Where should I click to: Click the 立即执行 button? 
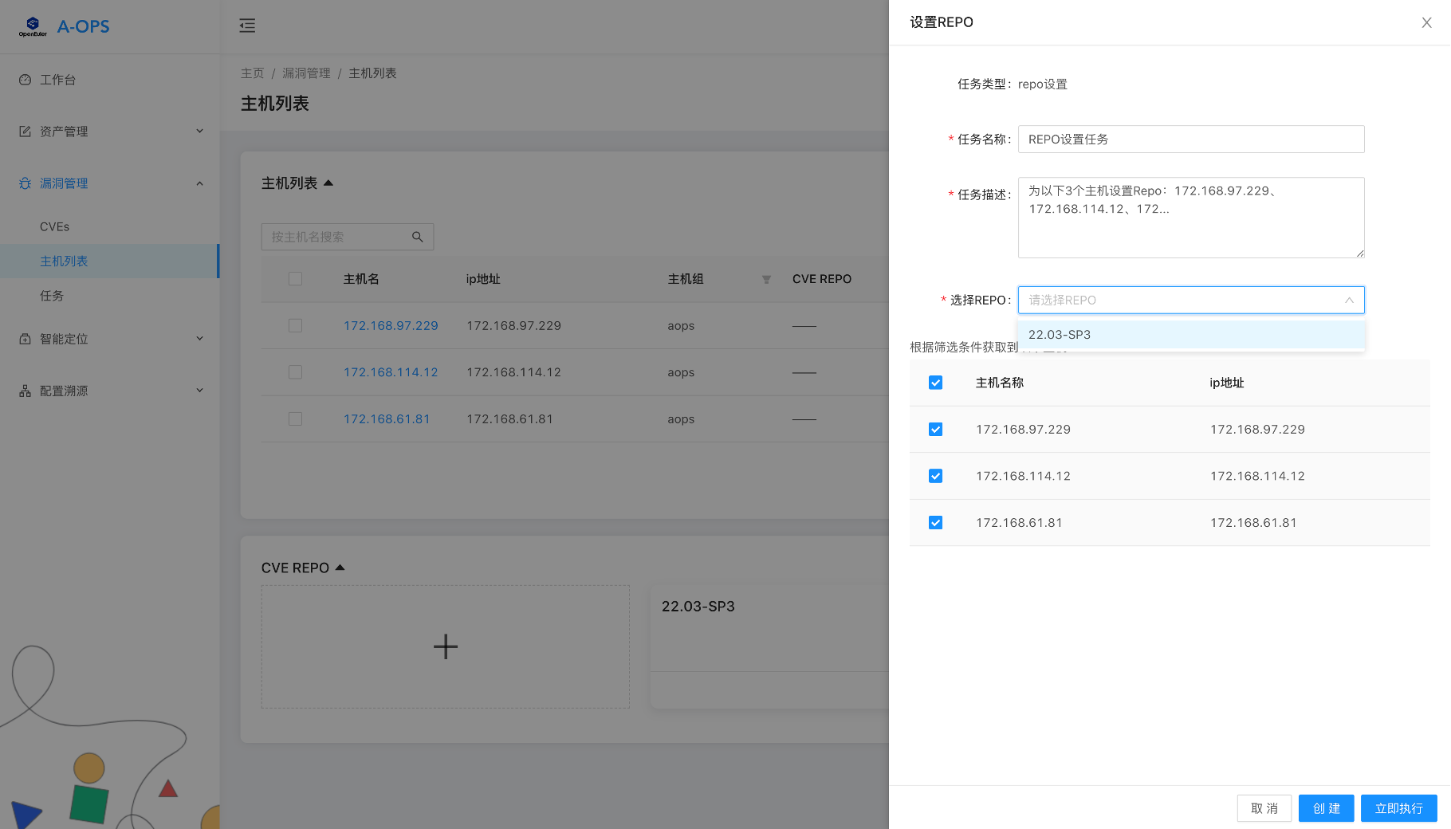[x=1398, y=807]
